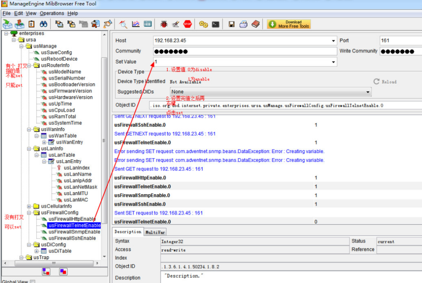Collapse the enterprises tree node
This screenshot has height=283, width=422.
[x=6, y=33]
